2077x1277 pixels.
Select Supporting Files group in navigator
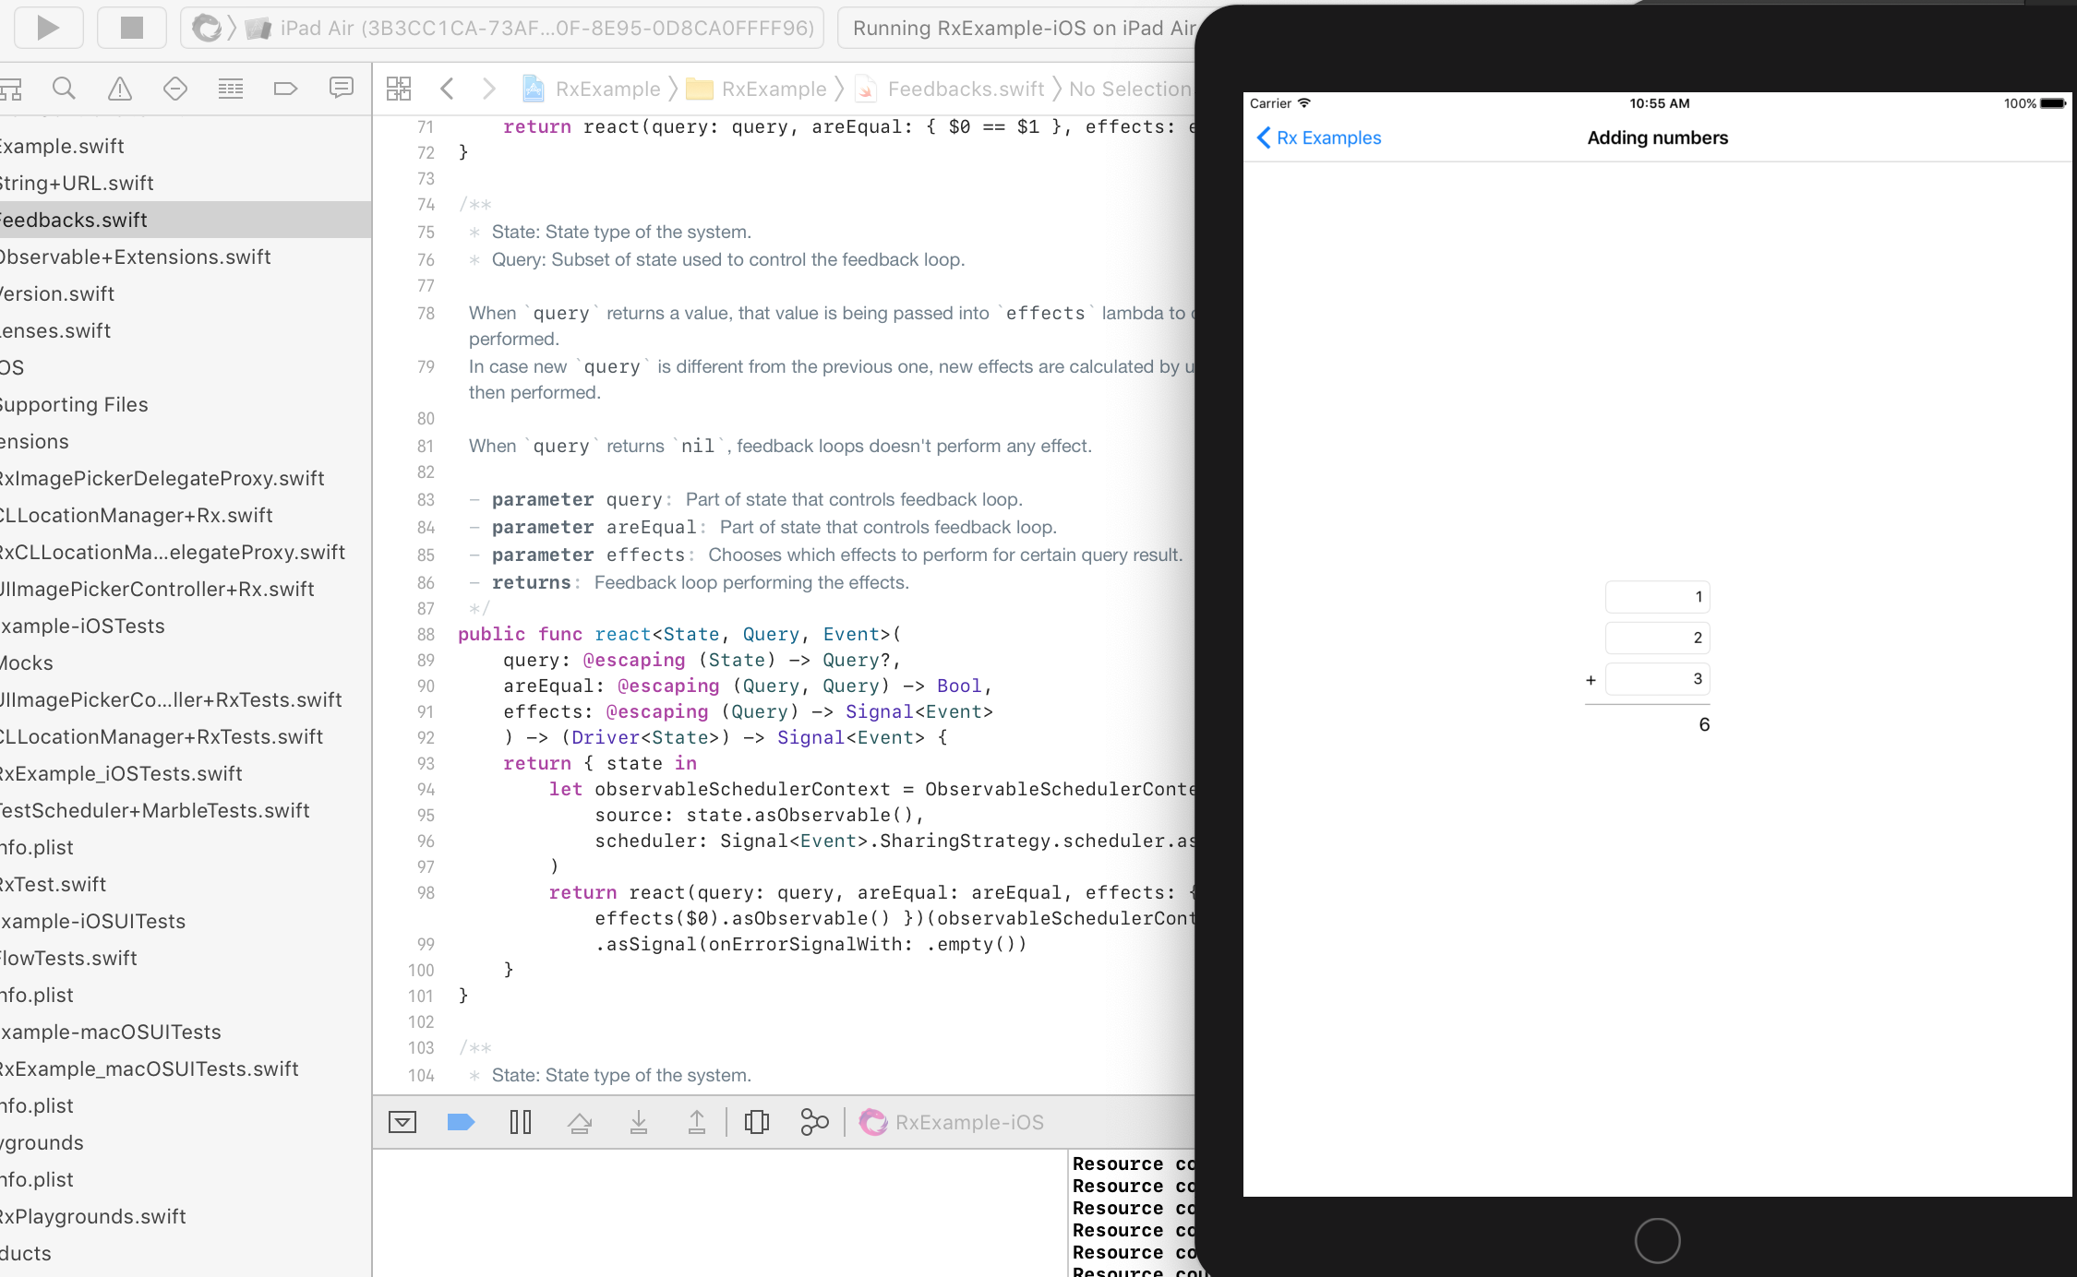[x=74, y=404]
